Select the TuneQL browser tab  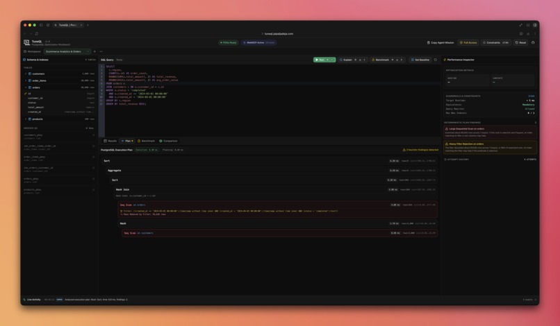68,26
